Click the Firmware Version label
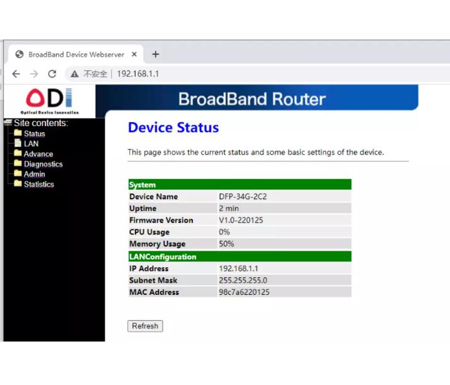 [161, 220]
